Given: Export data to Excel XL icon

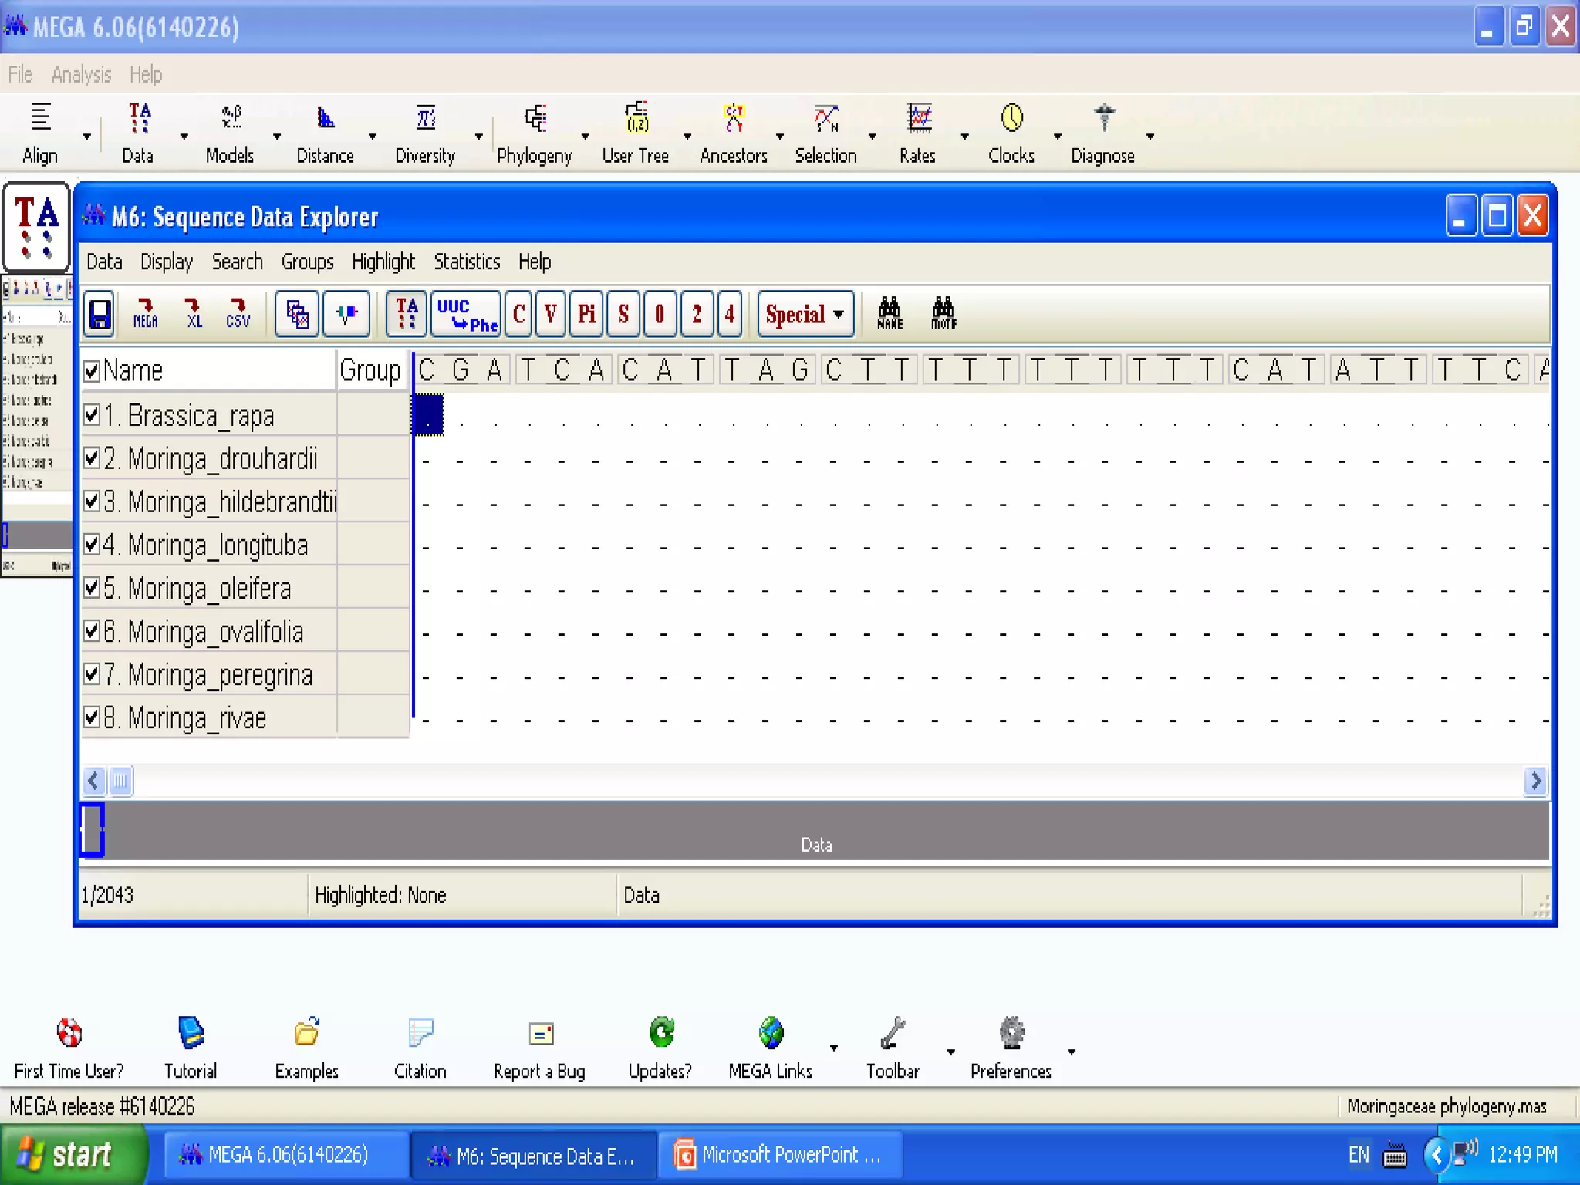Looking at the screenshot, I should pos(193,314).
